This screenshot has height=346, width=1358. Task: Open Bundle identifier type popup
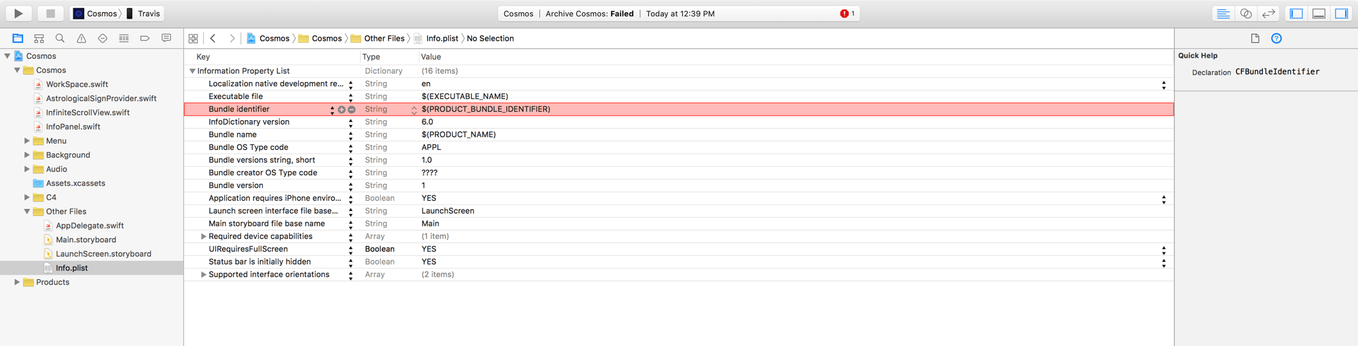(x=414, y=110)
